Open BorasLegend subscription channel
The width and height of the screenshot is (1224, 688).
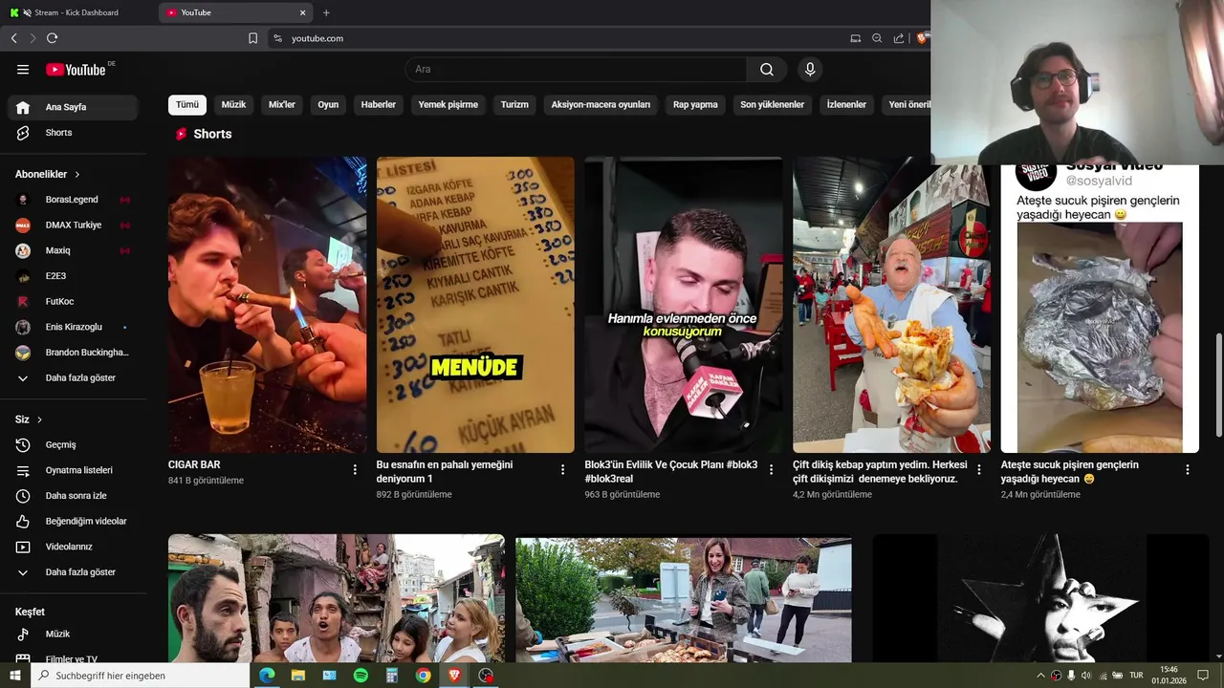73,200
